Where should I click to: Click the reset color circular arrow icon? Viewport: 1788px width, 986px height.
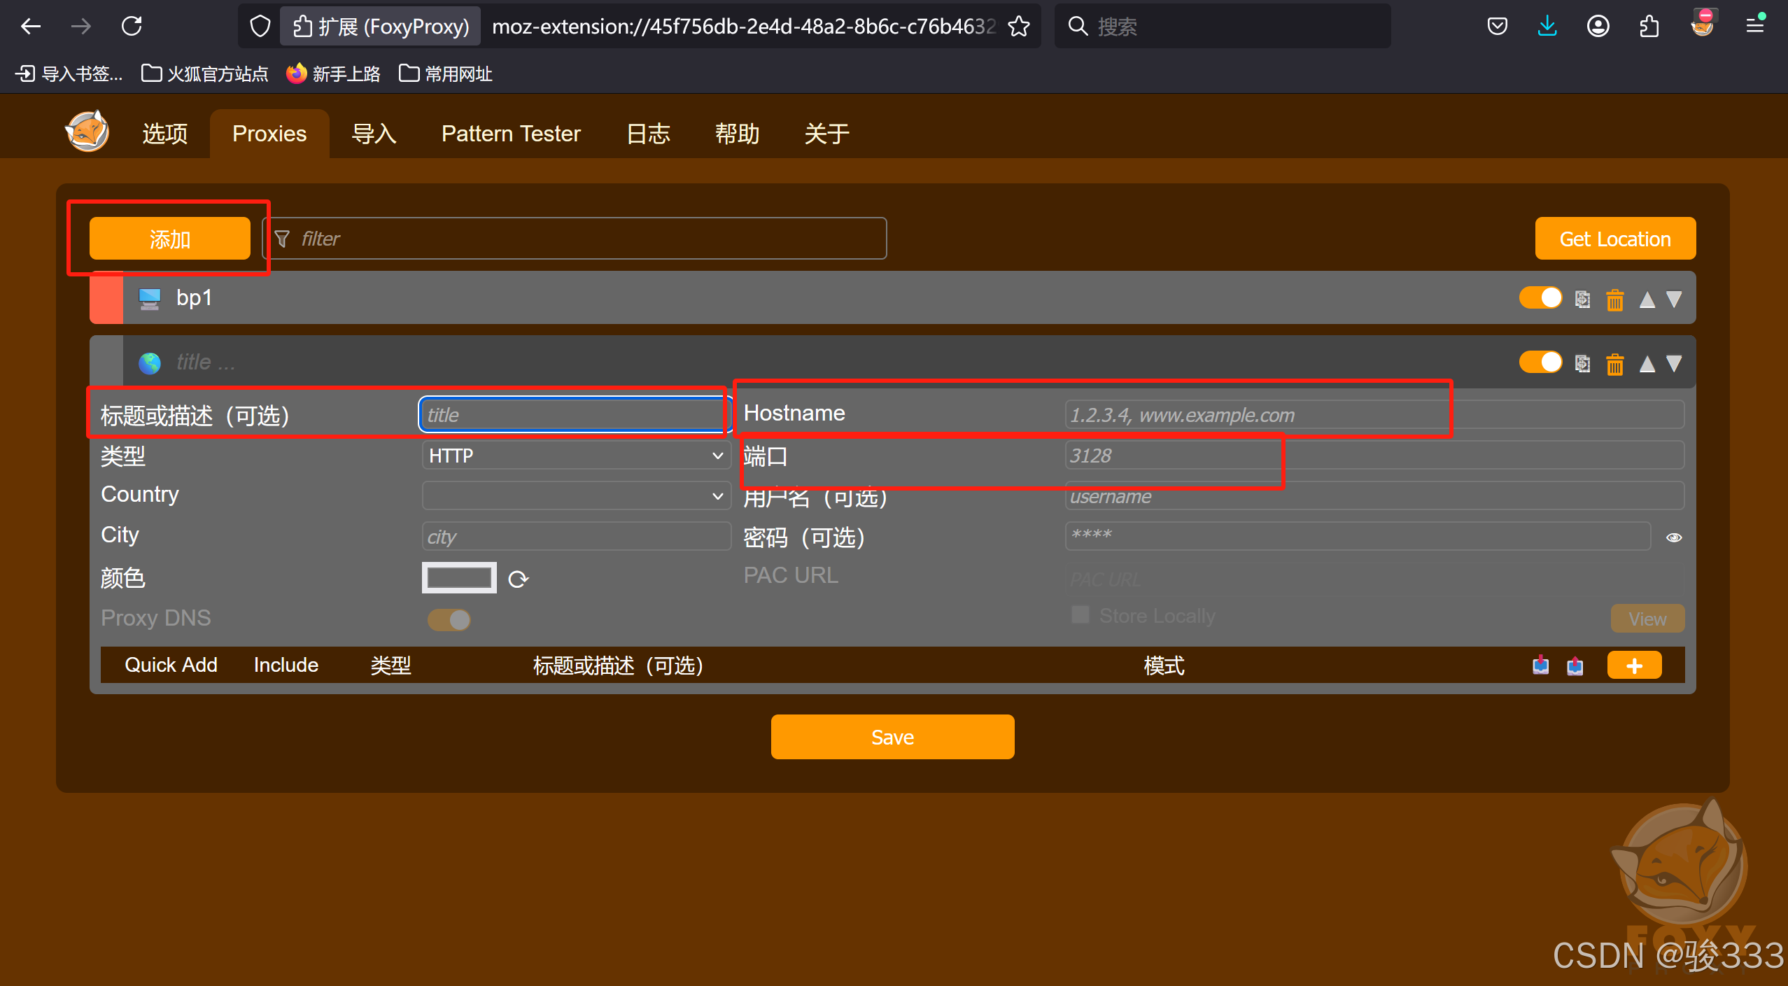point(518,579)
